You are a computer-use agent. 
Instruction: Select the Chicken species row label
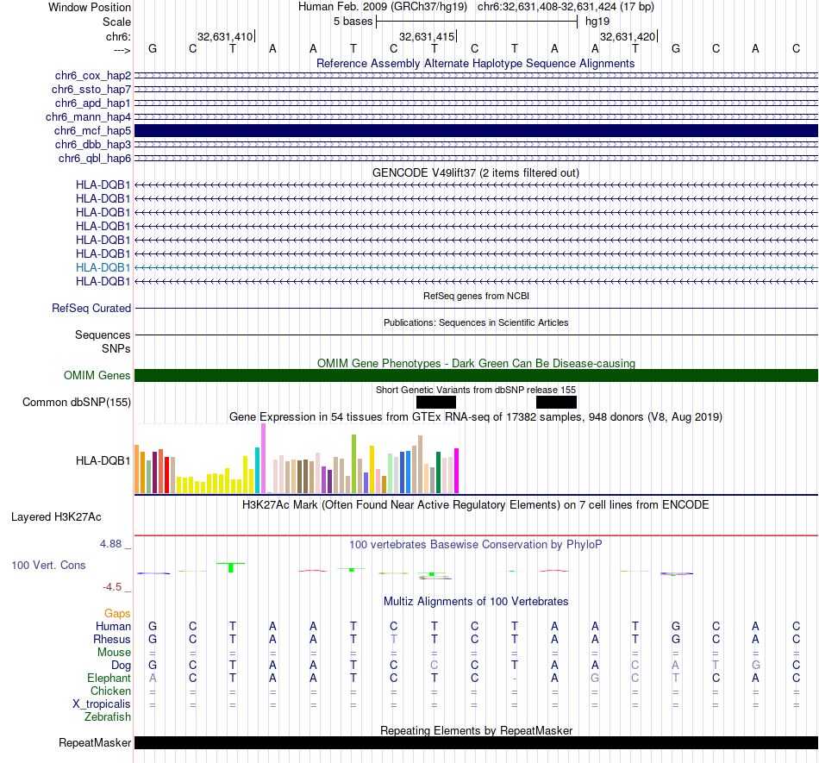pos(110,691)
